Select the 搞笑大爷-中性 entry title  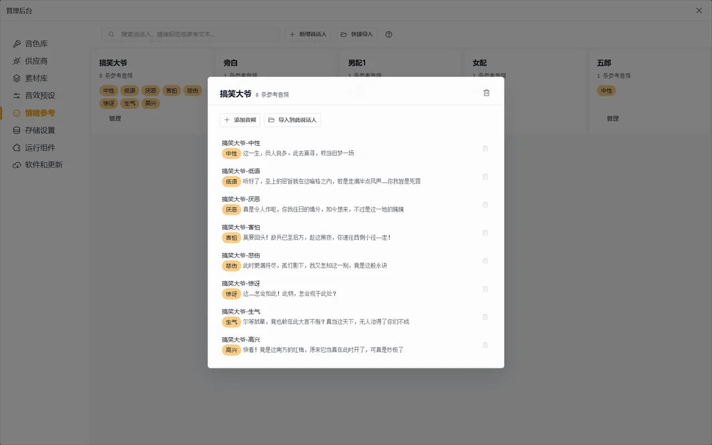point(241,143)
